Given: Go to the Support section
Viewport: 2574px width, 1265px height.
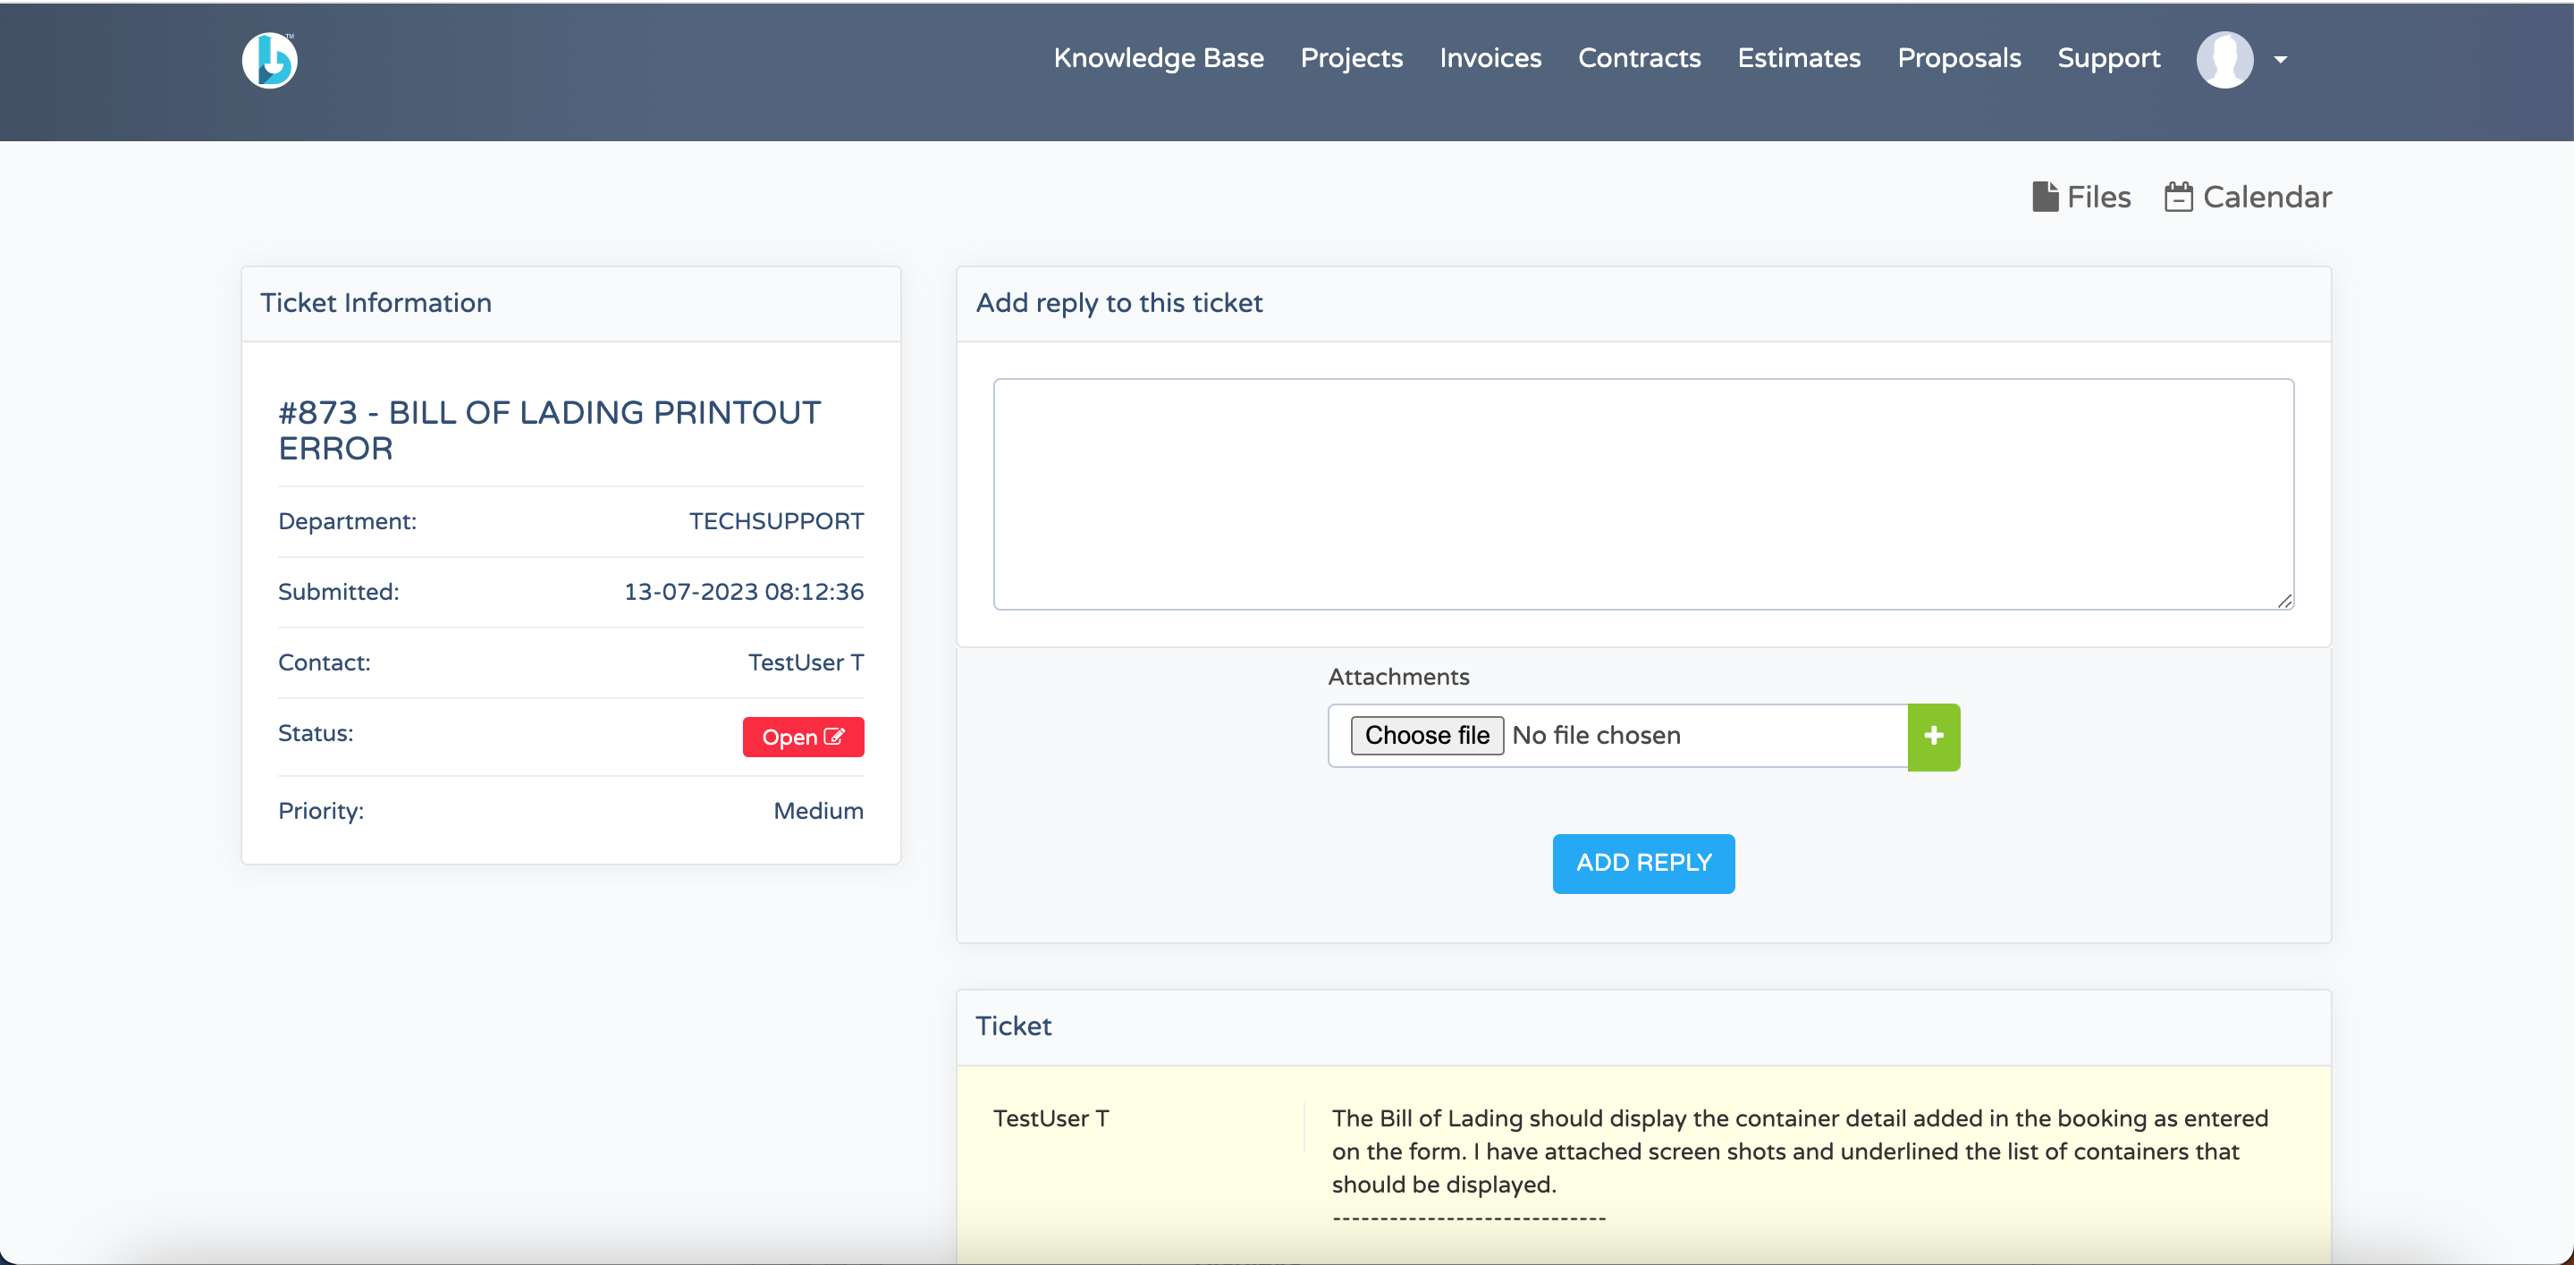Looking at the screenshot, I should point(2108,58).
